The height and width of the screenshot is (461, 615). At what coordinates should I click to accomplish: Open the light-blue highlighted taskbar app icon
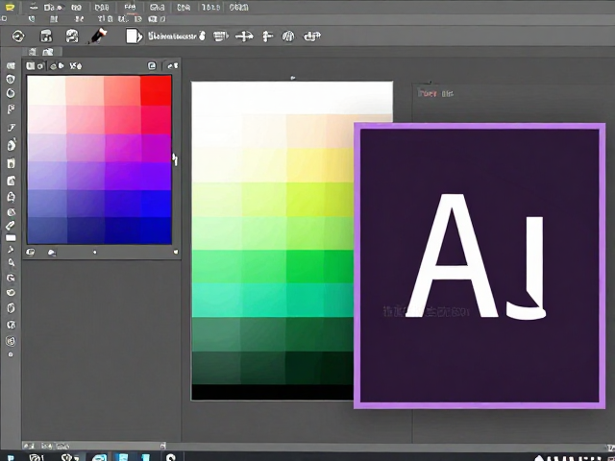(99, 457)
